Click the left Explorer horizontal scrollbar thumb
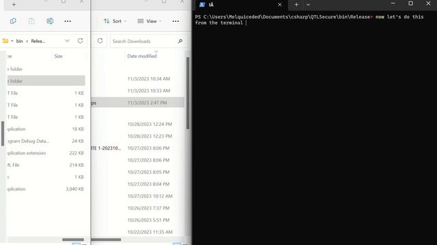Image resolution: width=437 pixels, height=245 pixels. (73, 240)
